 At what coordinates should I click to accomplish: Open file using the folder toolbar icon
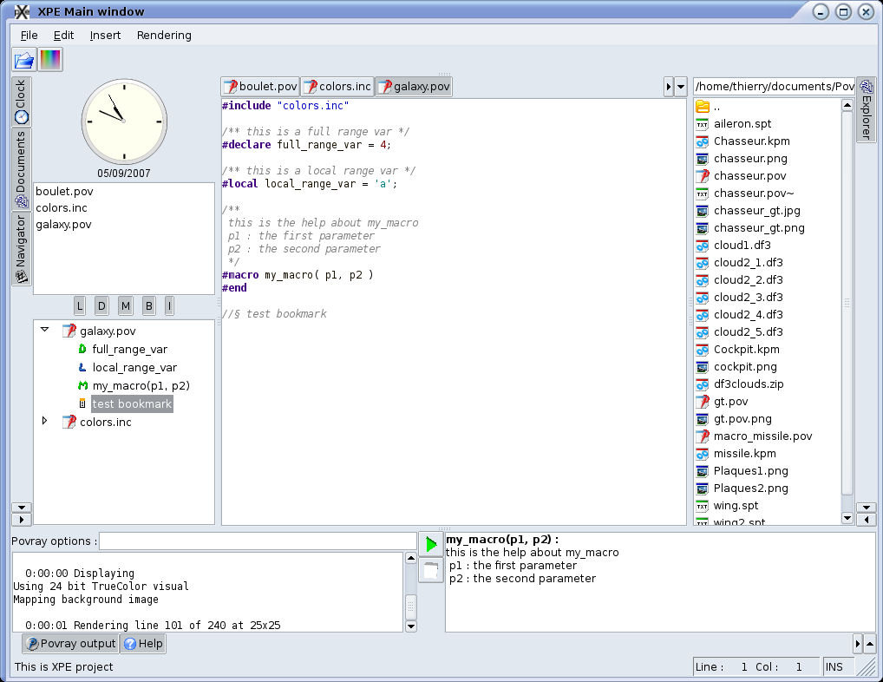(24, 60)
